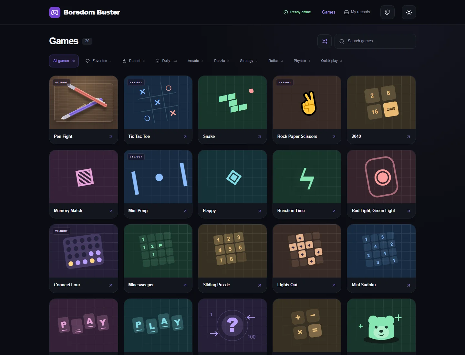Image resolution: width=465 pixels, height=355 pixels.
Task: Click Rock Paper Scissors launch arrow
Action: [334, 137]
